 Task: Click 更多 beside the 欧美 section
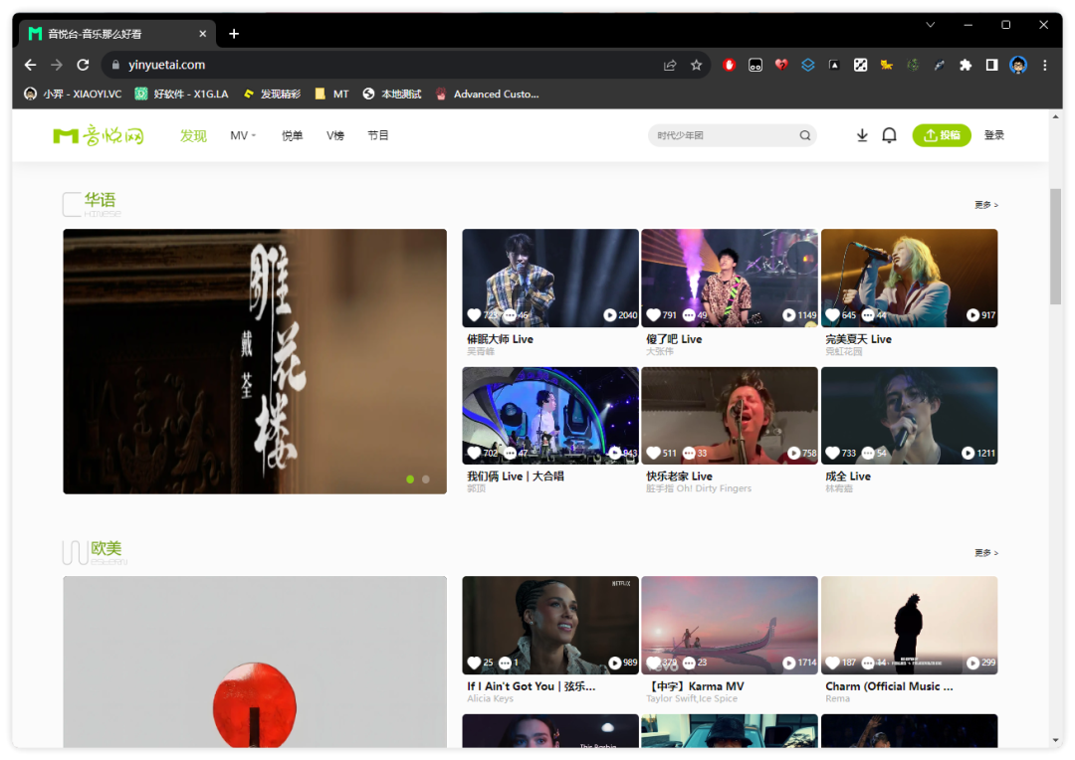tap(985, 552)
